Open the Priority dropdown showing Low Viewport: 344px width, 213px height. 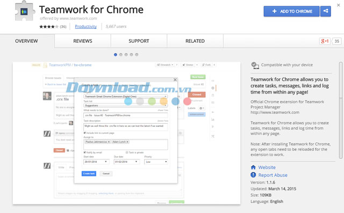(x=156, y=162)
